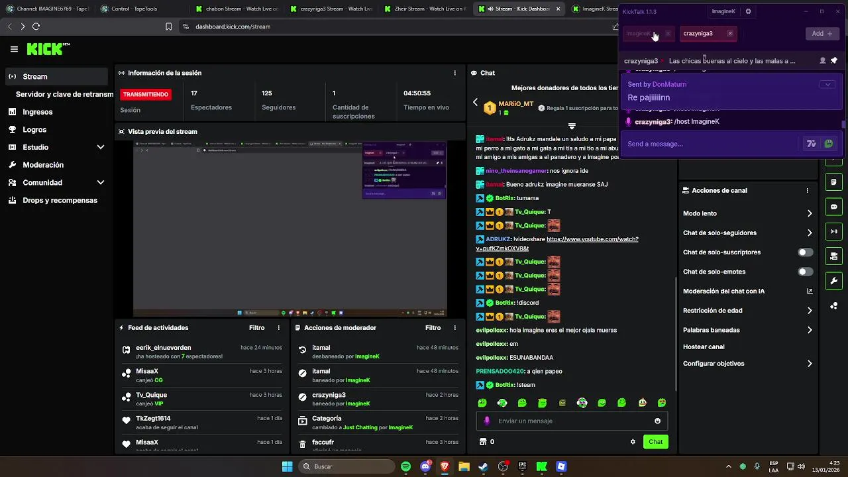Open Feed de actividades options menu
Image resolution: width=848 pixels, height=477 pixels.
pos(278,328)
